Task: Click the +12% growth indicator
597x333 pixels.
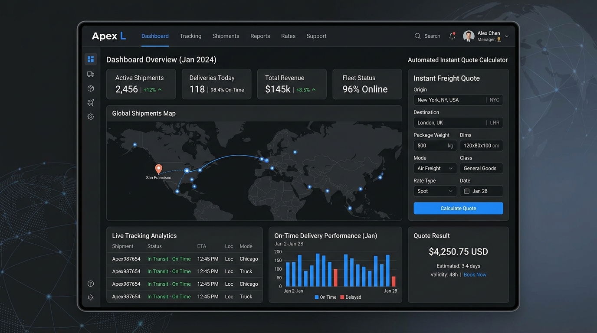Action: (150, 90)
